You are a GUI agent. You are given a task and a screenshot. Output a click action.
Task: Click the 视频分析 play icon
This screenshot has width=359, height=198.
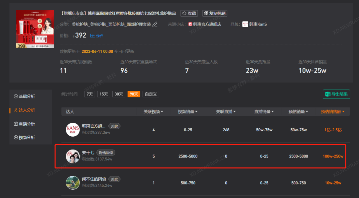[x=16, y=138]
